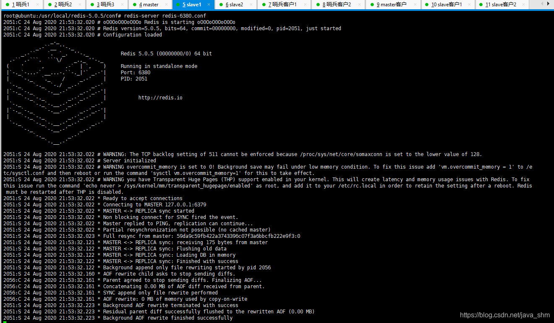554x323 pixels.
Task: Click 'rewriting started by pid 2056' line
Action: (137, 268)
